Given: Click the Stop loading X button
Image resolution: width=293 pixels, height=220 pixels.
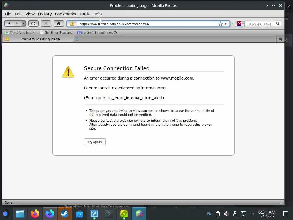Looking at the screenshot, I should tap(46, 23).
